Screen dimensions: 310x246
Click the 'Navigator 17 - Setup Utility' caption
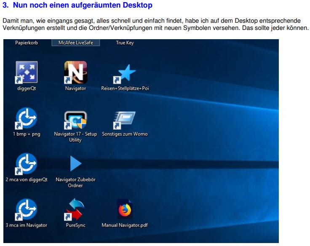coord(75,136)
